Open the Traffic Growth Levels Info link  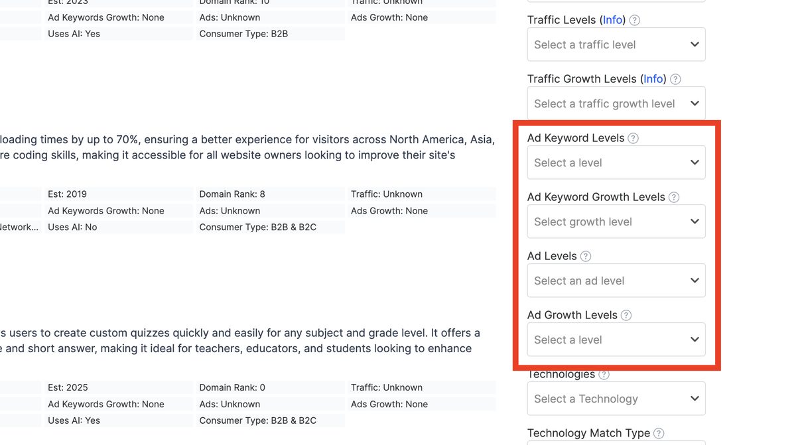pyautogui.click(x=653, y=78)
